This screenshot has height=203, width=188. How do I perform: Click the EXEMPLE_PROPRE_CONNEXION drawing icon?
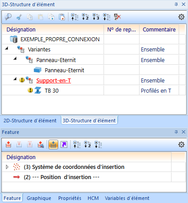tap(14, 39)
